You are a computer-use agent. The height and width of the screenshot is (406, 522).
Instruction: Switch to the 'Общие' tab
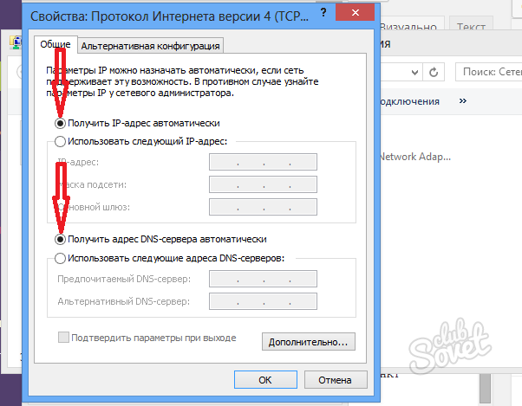click(x=55, y=45)
